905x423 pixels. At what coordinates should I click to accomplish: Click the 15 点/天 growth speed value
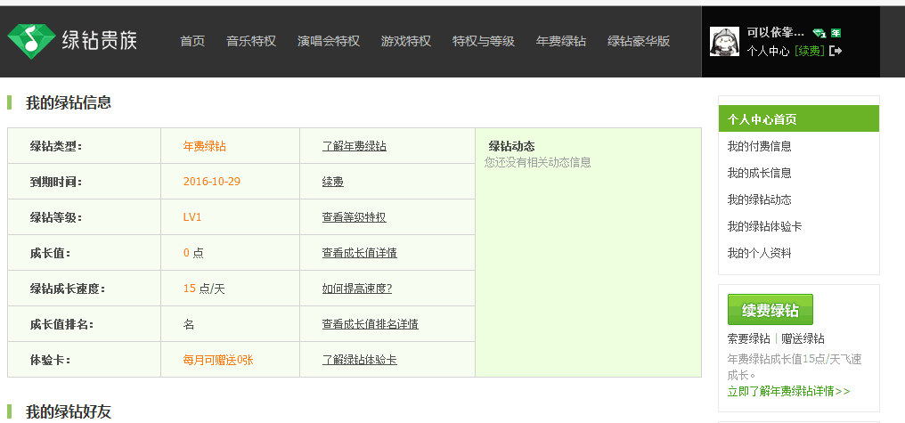coord(204,289)
